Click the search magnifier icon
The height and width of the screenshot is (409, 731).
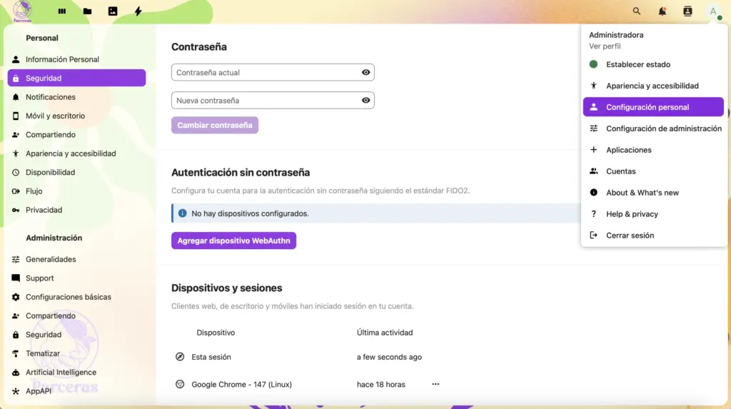coord(637,11)
